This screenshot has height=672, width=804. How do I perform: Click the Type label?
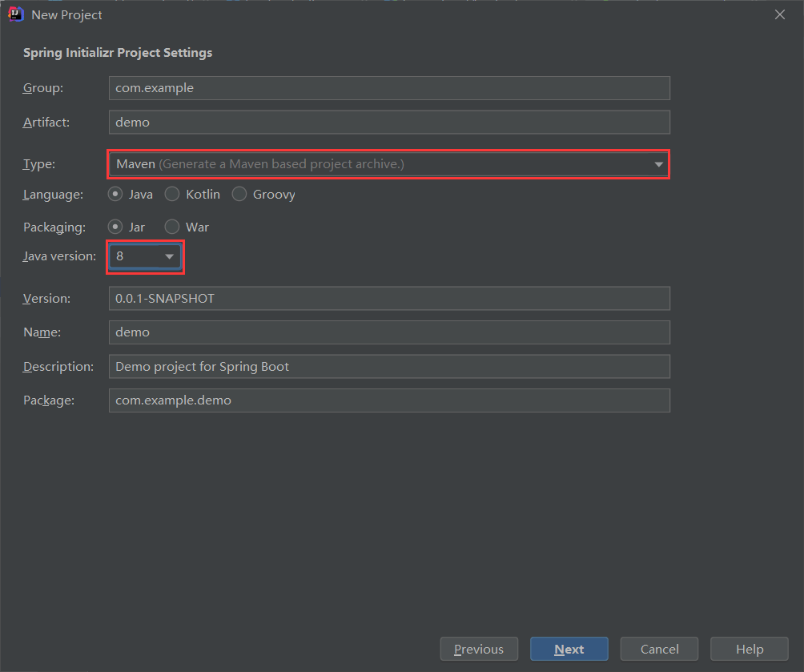(39, 164)
